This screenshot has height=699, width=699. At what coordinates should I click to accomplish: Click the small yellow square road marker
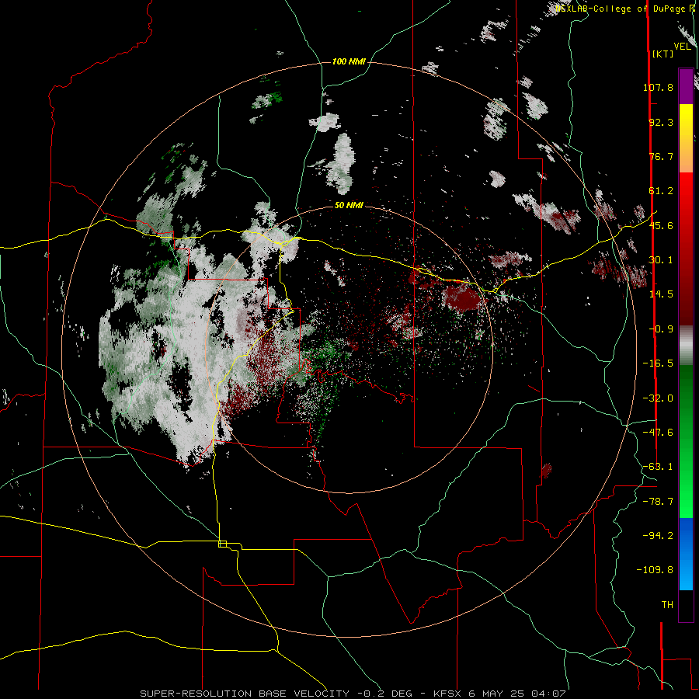222,544
